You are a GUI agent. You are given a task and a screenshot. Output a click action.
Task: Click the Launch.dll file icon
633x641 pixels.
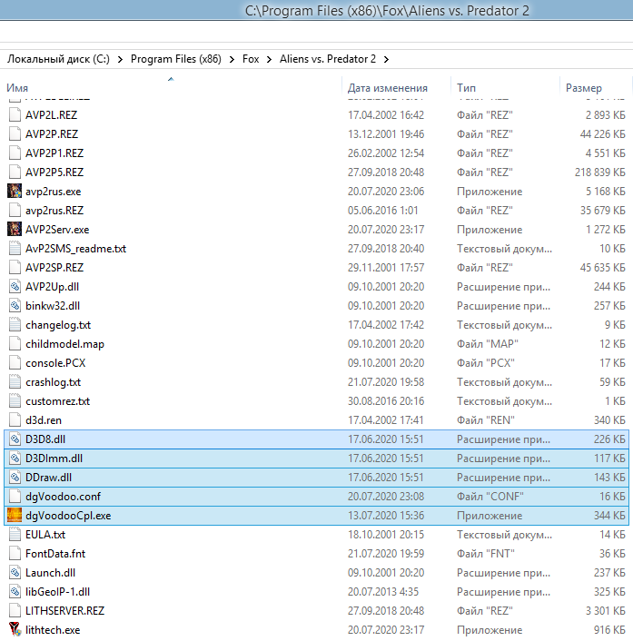tap(15, 572)
